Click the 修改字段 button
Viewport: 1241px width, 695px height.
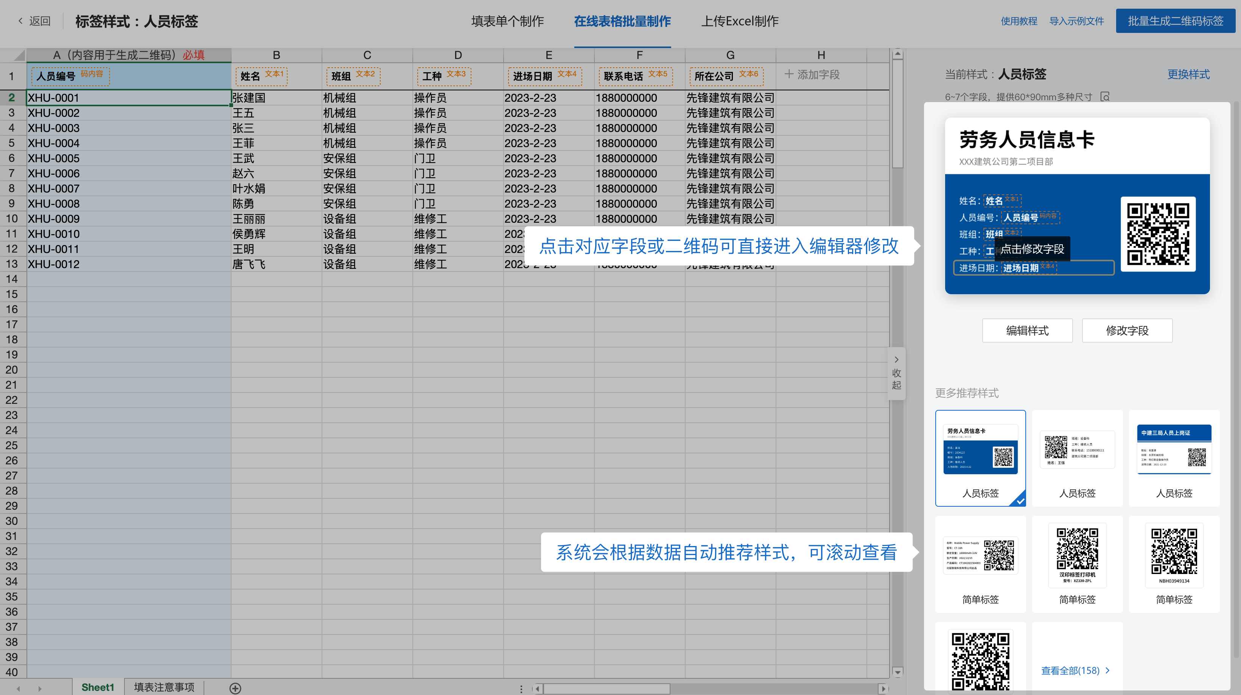tap(1127, 330)
